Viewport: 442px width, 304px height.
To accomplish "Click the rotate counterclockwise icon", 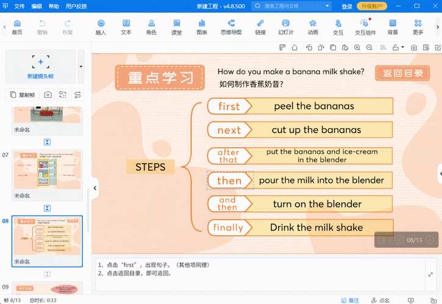I will (309, 47).
